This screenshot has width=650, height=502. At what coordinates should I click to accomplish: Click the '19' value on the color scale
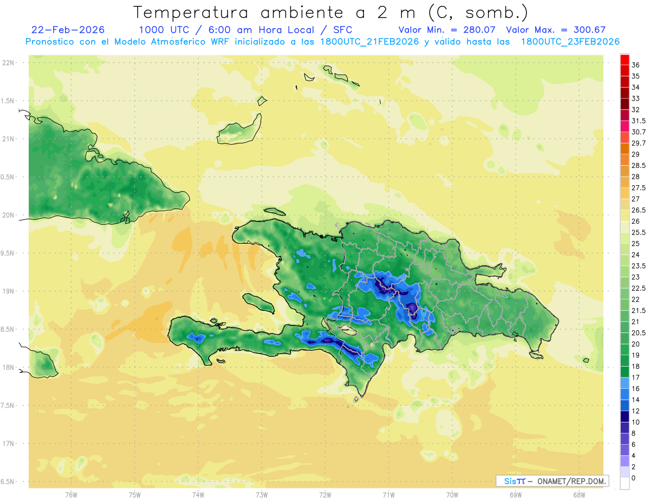pyautogui.click(x=636, y=355)
